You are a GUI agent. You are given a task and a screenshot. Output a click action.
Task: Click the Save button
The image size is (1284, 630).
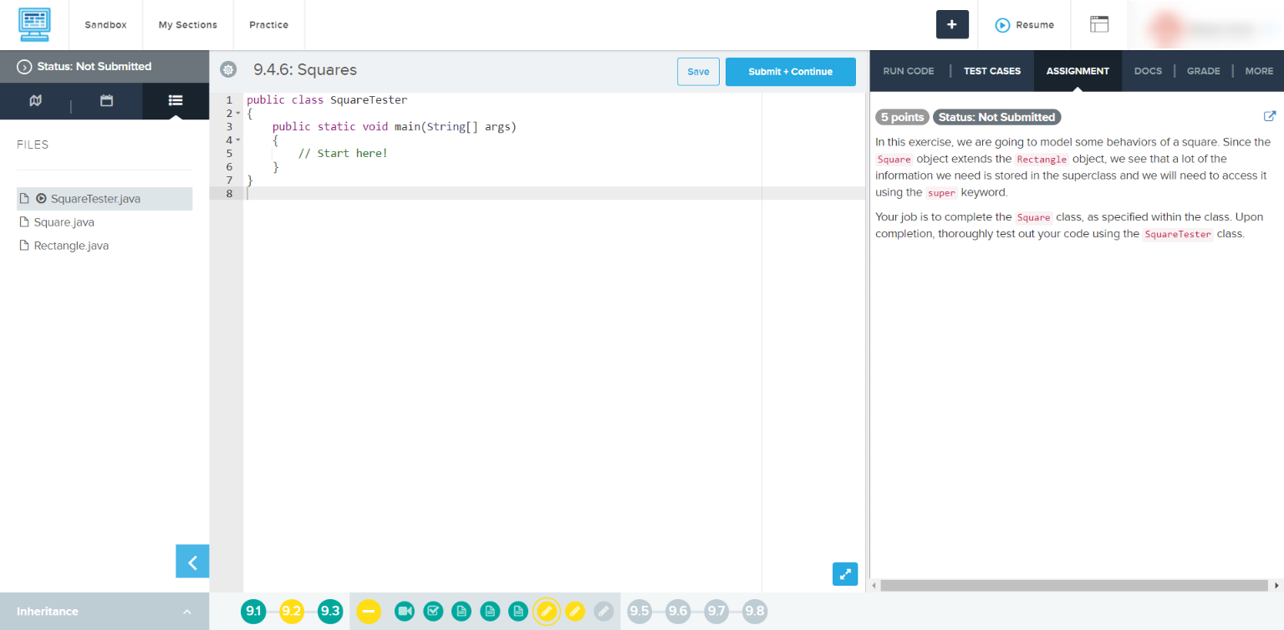point(698,72)
